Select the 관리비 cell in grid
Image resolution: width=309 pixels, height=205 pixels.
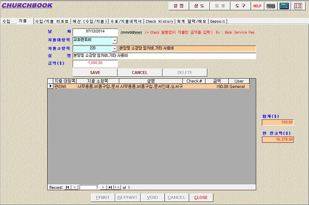point(65,86)
